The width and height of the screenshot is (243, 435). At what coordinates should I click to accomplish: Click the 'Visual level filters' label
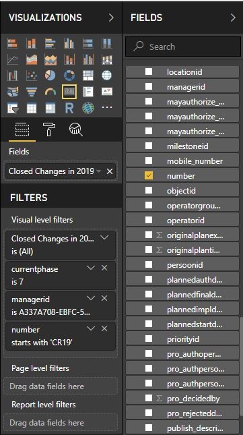click(x=42, y=220)
